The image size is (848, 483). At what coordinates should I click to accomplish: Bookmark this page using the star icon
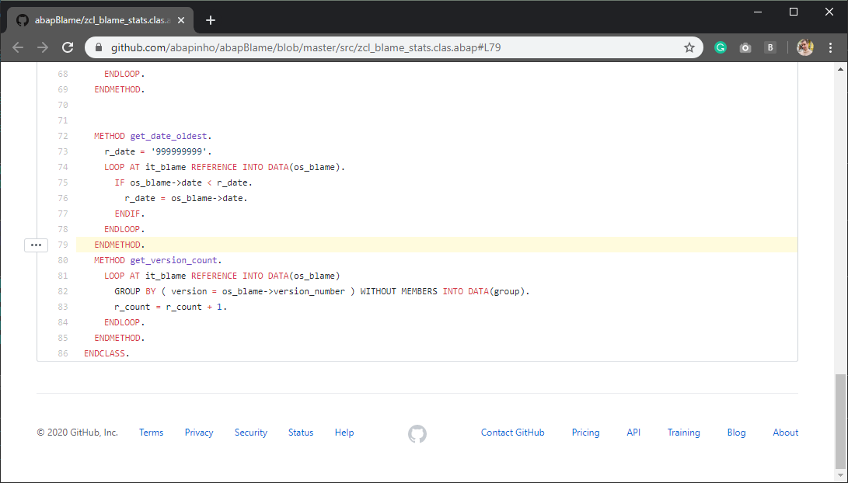(x=689, y=47)
